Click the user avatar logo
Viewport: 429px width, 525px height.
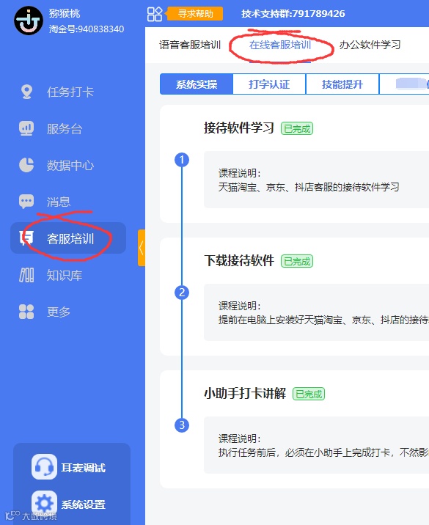tap(29, 21)
